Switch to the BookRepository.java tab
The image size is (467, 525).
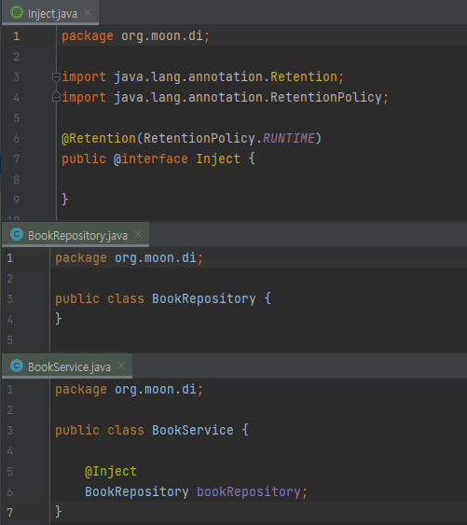point(76,235)
